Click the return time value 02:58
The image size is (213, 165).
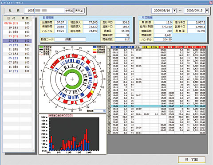(x=60, y=27)
